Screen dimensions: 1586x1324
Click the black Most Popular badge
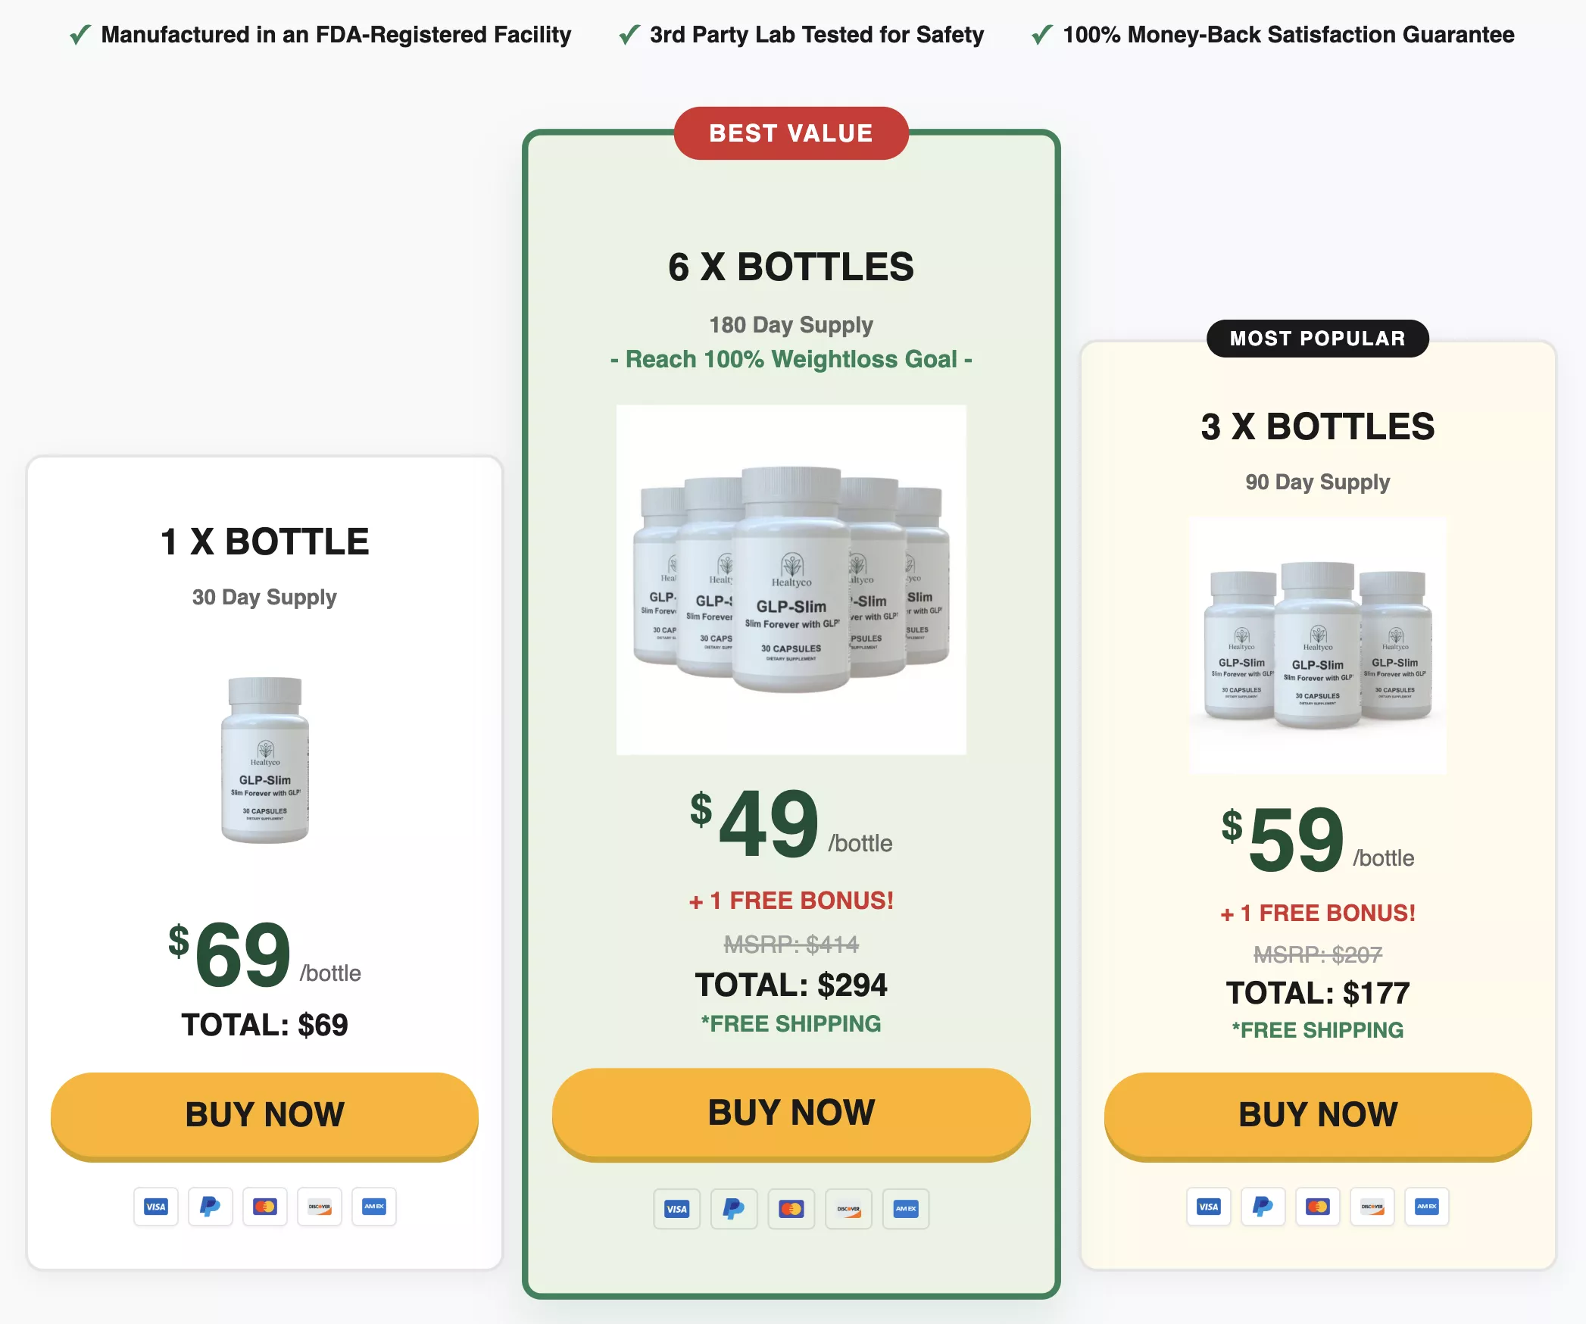[x=1318, y=339]
